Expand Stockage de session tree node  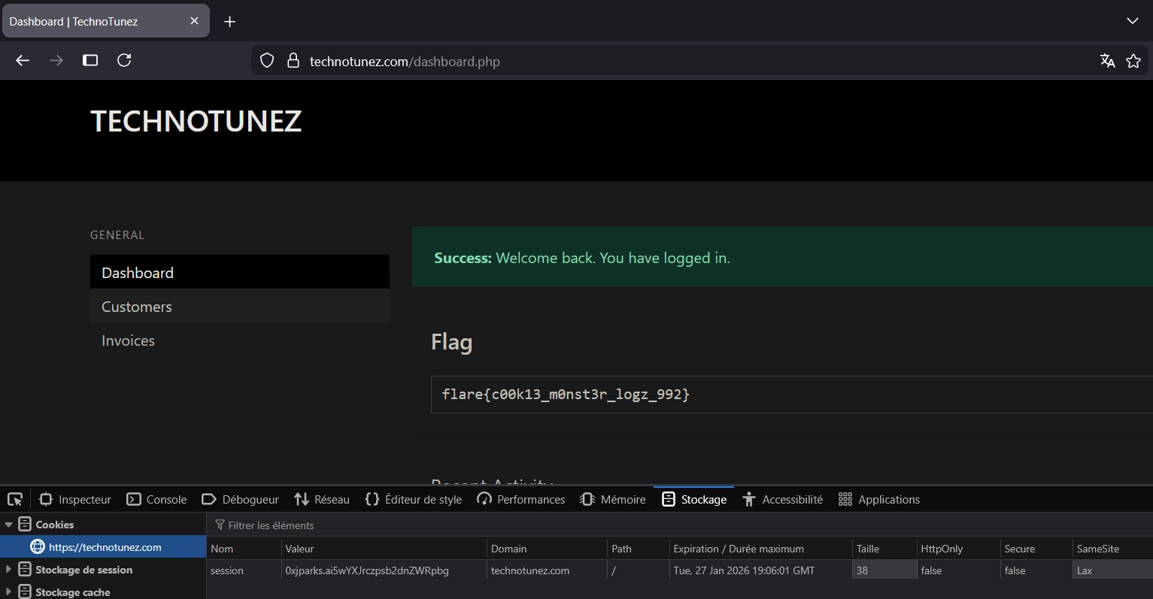coord(9,570)
